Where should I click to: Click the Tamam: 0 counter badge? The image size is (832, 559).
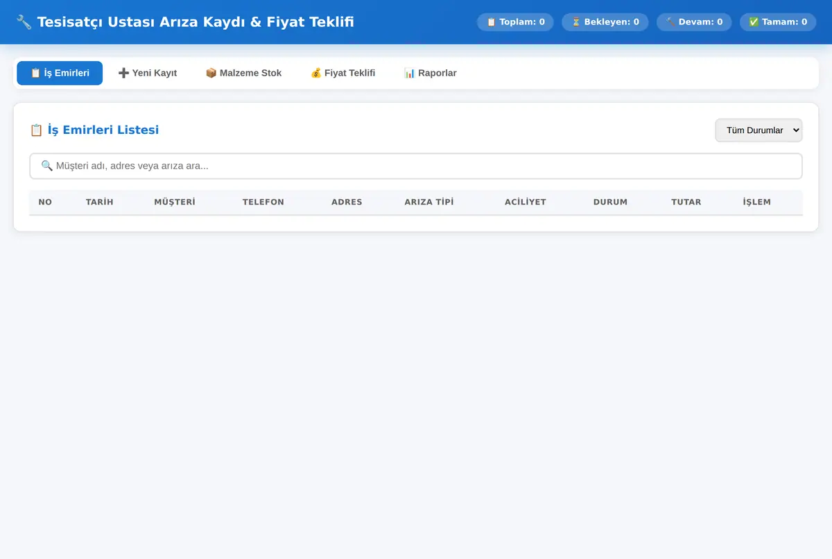click(x=778, y=22)
